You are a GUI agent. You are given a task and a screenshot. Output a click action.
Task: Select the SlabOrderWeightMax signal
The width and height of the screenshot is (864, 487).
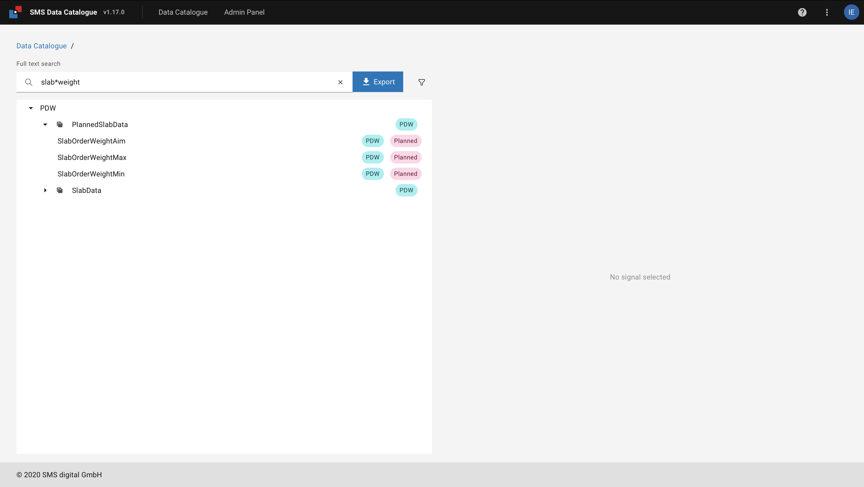92,157
